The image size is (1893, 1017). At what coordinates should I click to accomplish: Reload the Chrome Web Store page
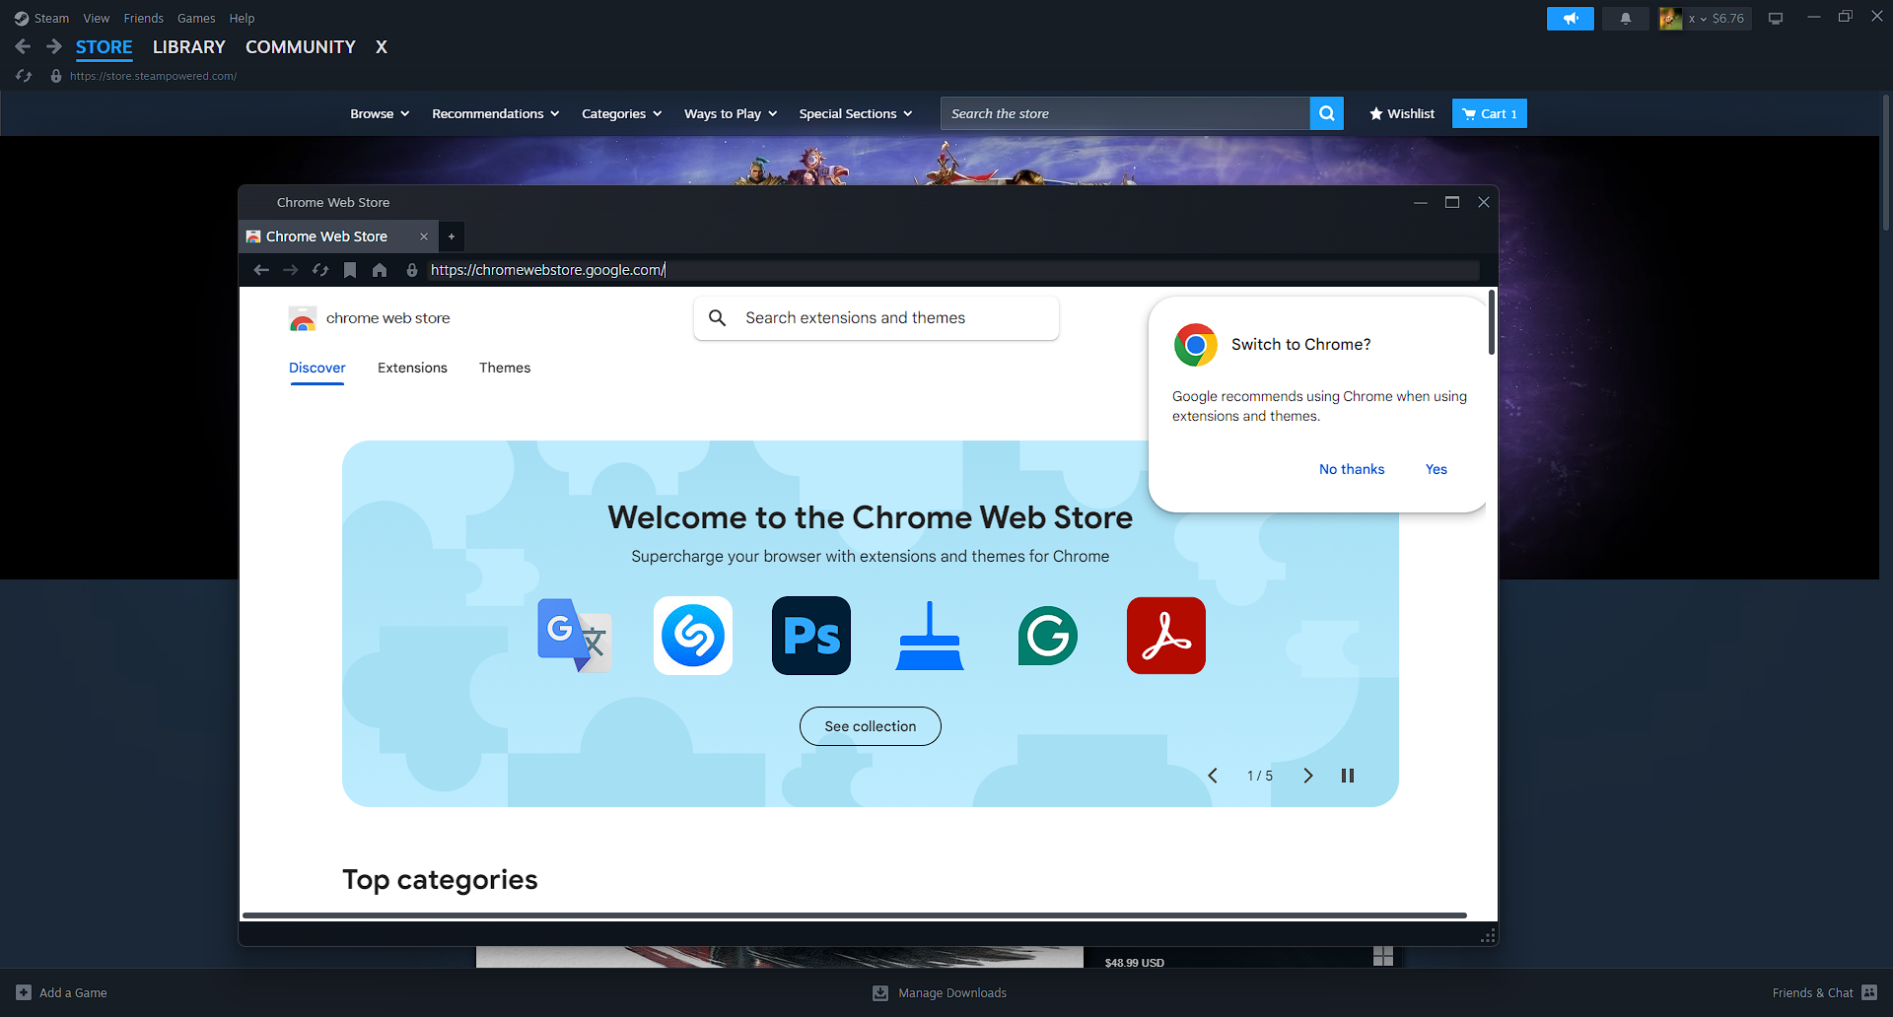tap(320, 270)
